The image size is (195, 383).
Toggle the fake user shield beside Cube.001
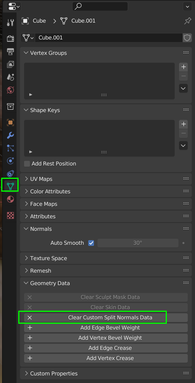(x=187, y=38)
